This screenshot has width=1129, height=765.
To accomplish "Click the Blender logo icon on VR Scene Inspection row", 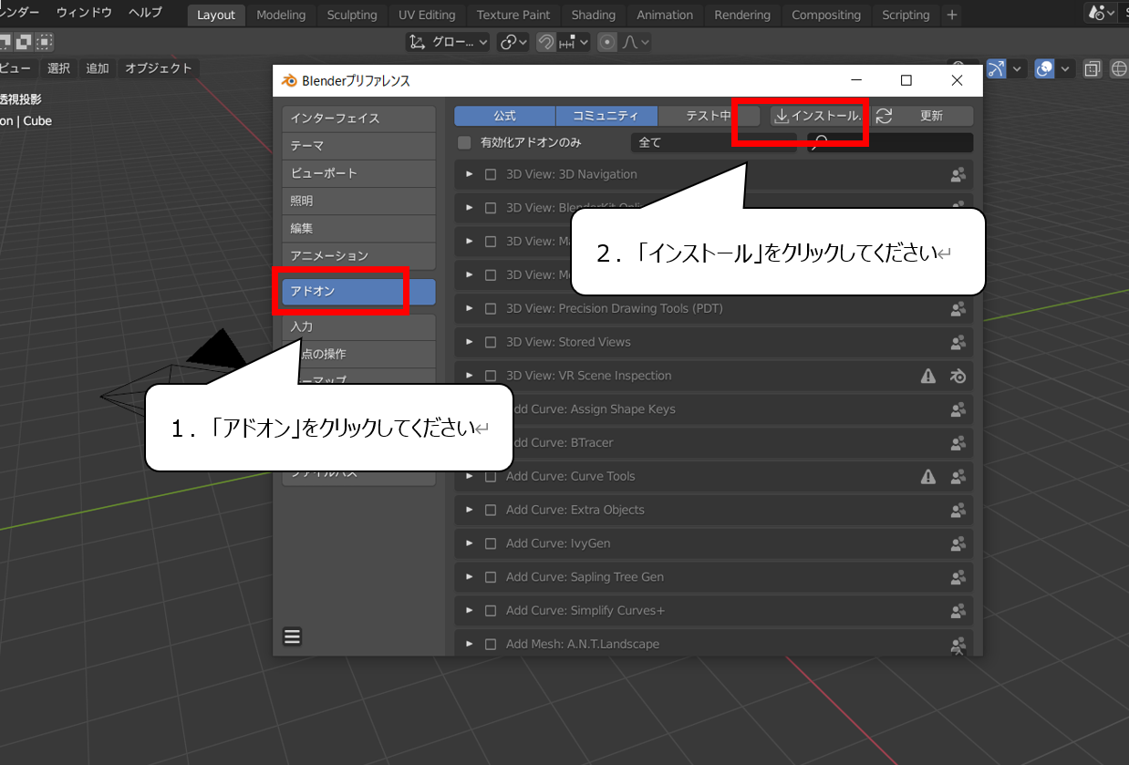I will point(958,376).
